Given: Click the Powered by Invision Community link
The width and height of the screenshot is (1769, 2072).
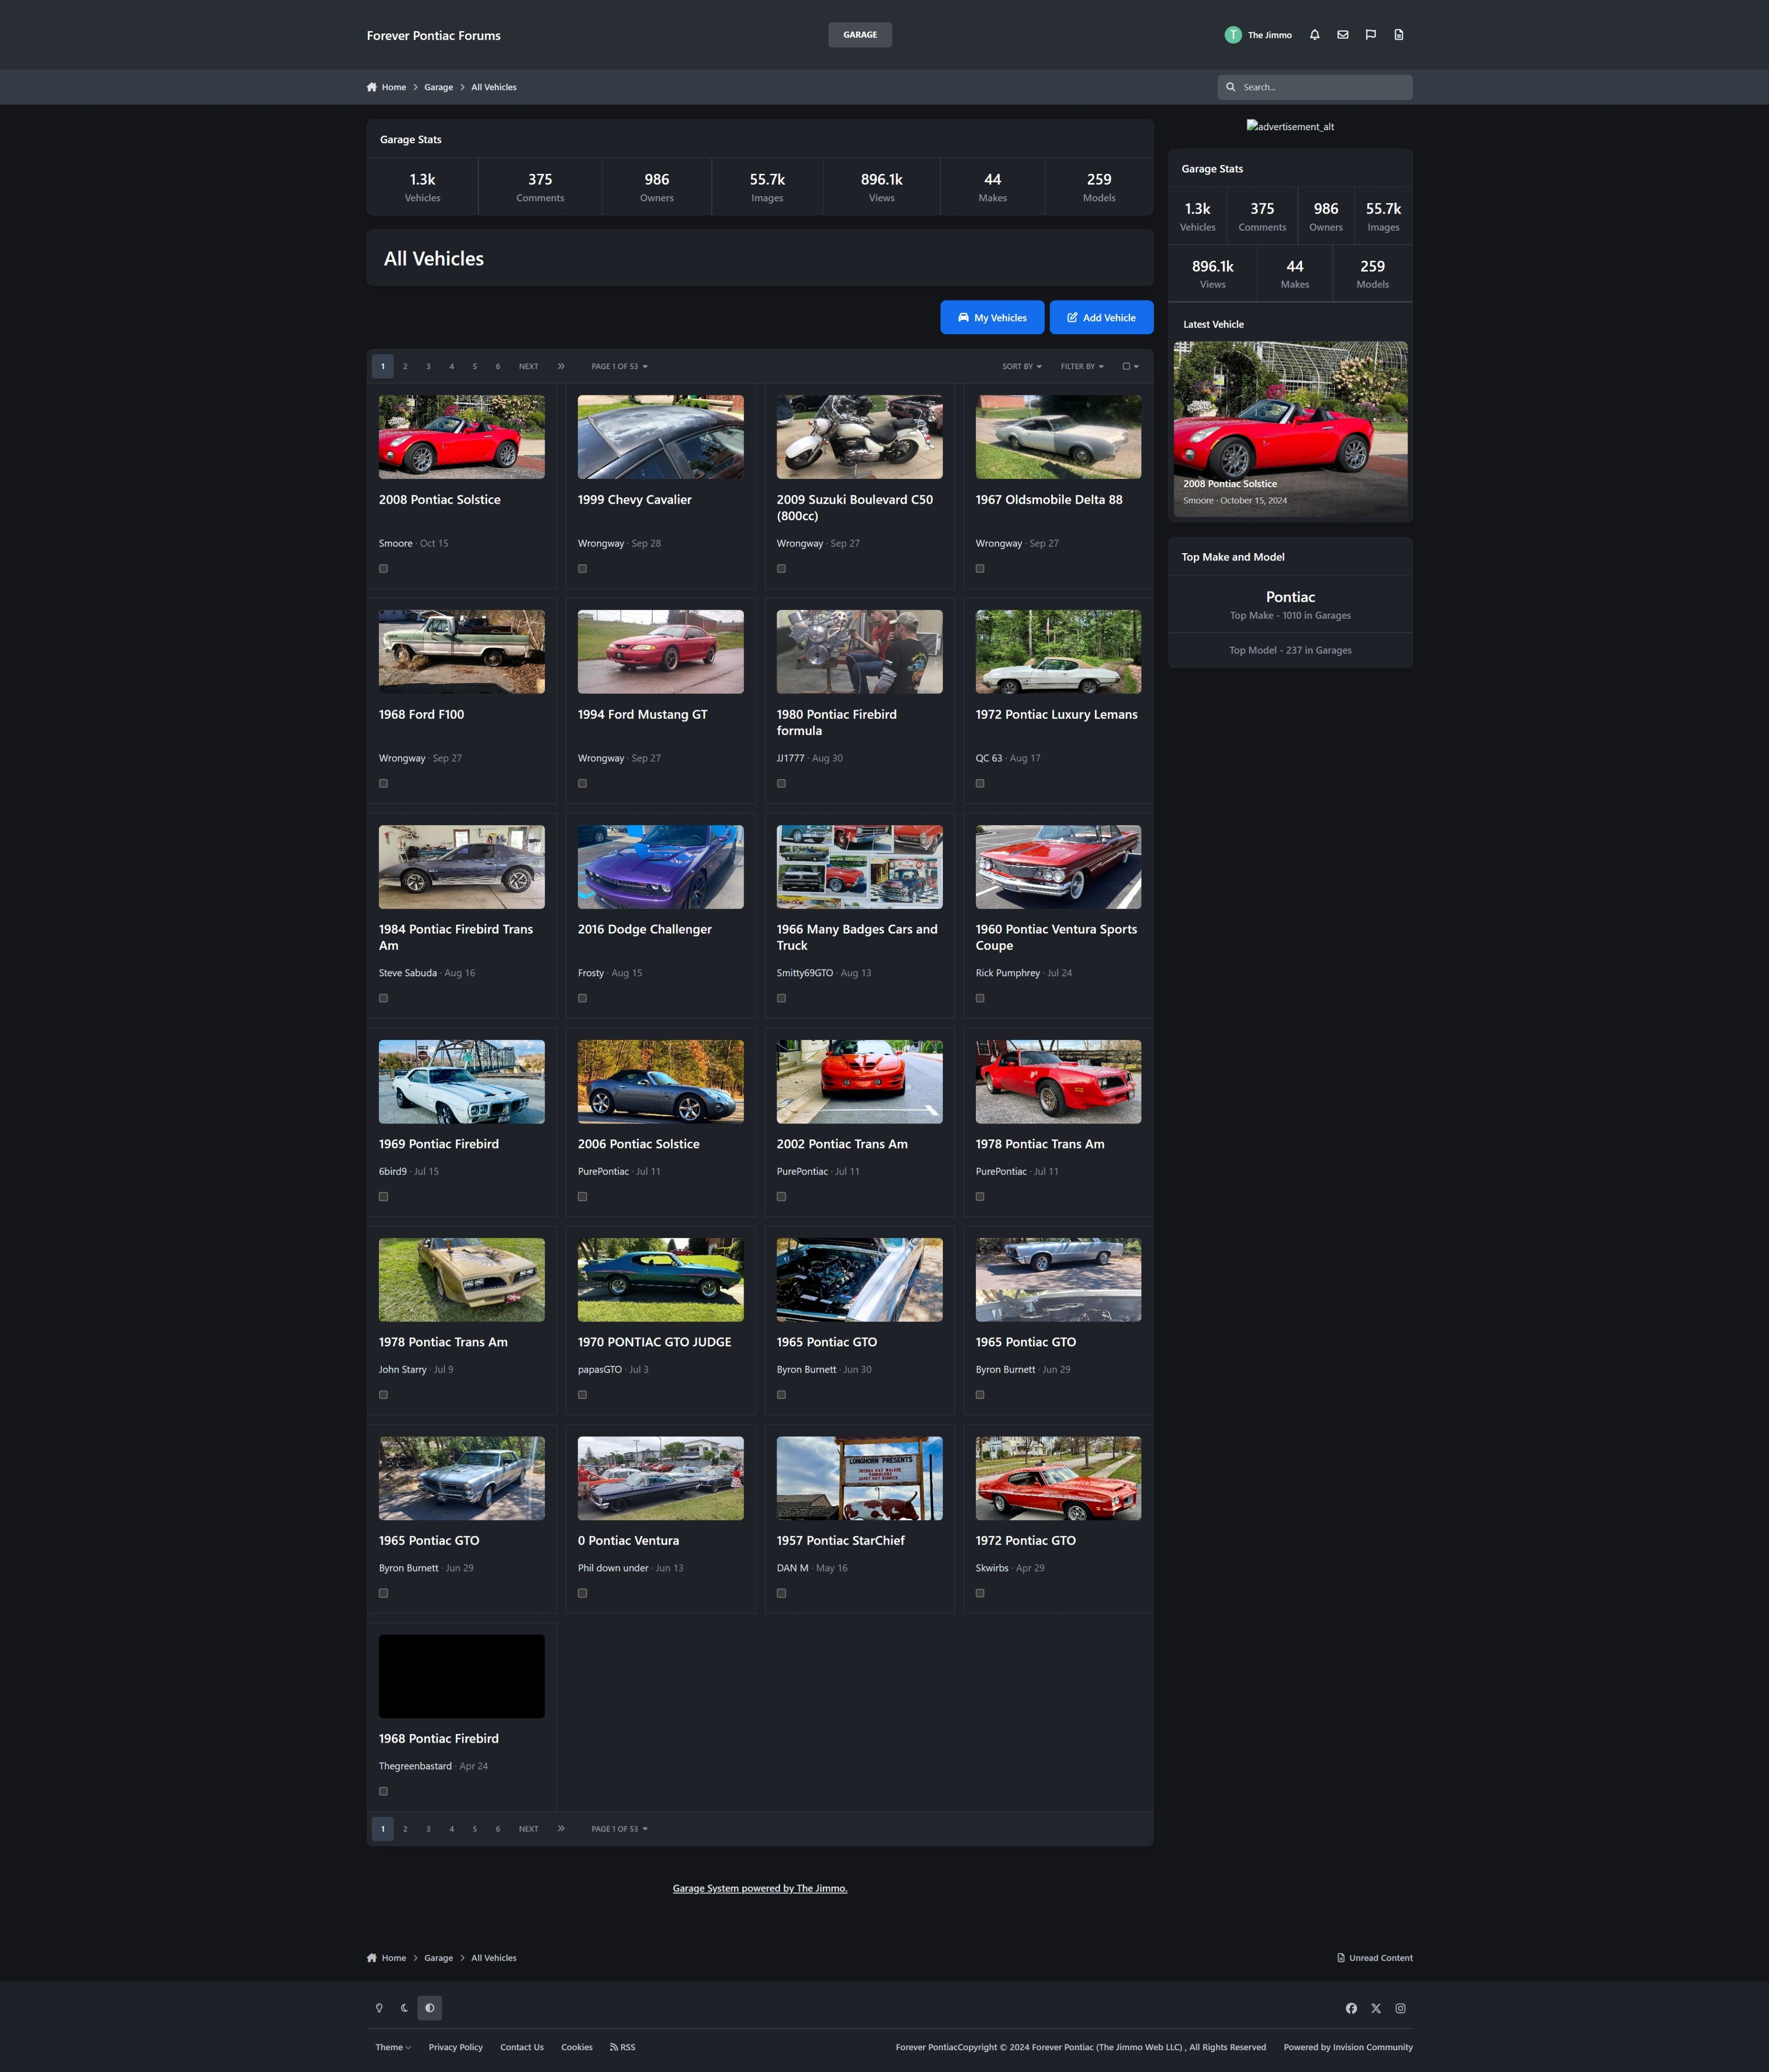Looking at the screenshot, I should (x=1348, y=2047).
